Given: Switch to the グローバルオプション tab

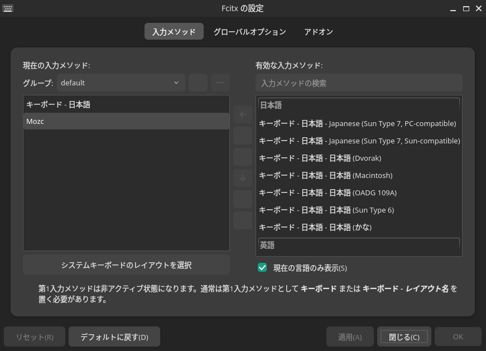Looking at the screenshot, I should (249, 32).
